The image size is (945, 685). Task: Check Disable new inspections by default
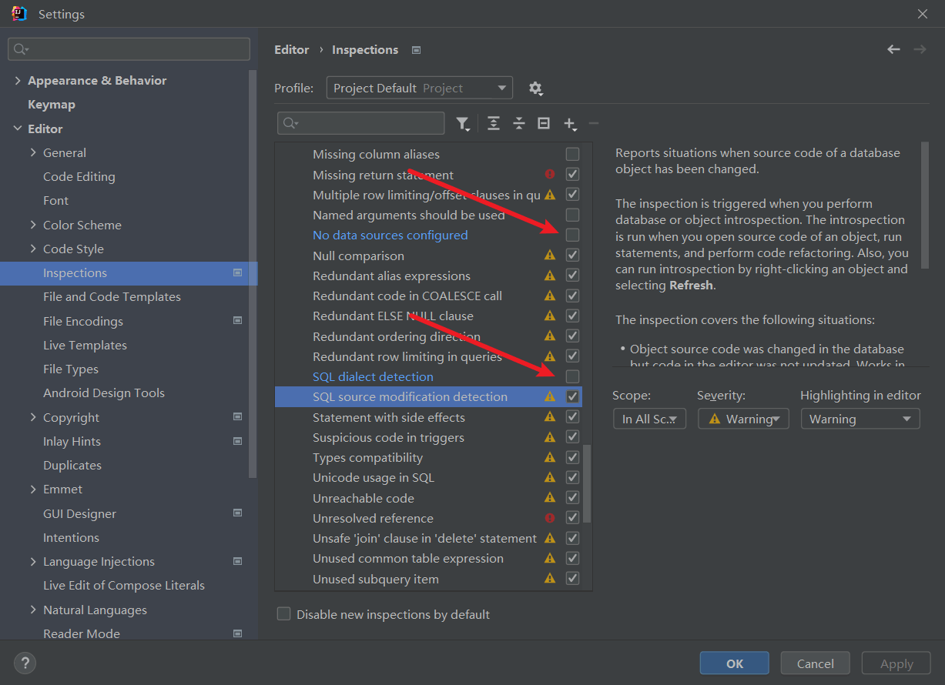[x=284, y=614]
